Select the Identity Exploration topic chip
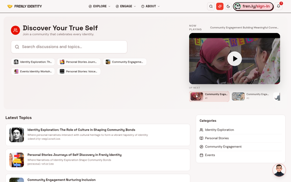 click(x=33, y=62)
